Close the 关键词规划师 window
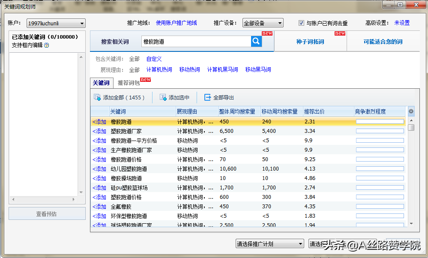Viewport: 428px width, 258px height. pyautogui.click(x=416, y=5)
